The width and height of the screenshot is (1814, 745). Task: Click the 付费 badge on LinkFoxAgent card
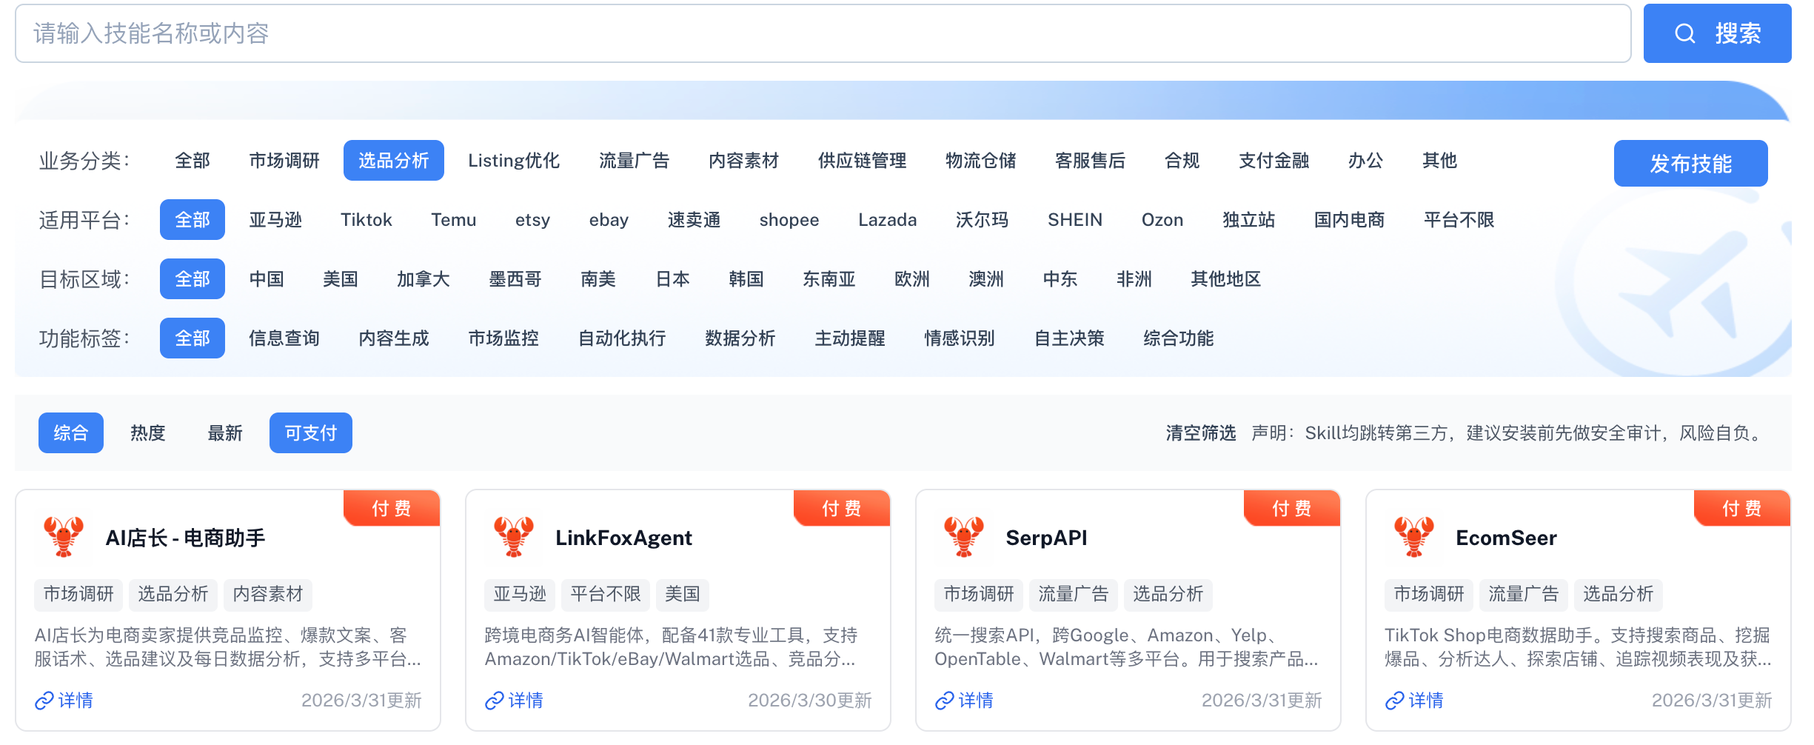[842, 508]
